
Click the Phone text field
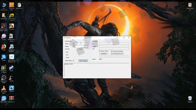[80, 57]
